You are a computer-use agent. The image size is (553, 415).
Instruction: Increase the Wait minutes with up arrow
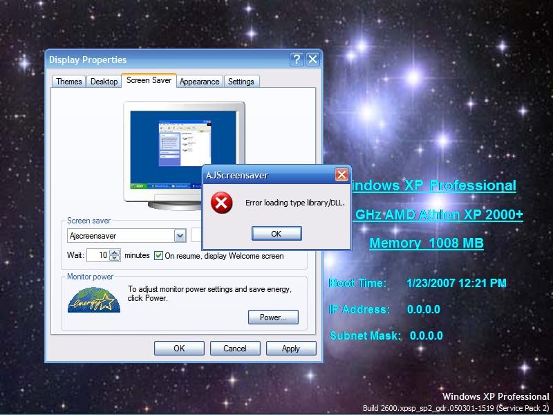pyautogui.click(x=115, y=252)
